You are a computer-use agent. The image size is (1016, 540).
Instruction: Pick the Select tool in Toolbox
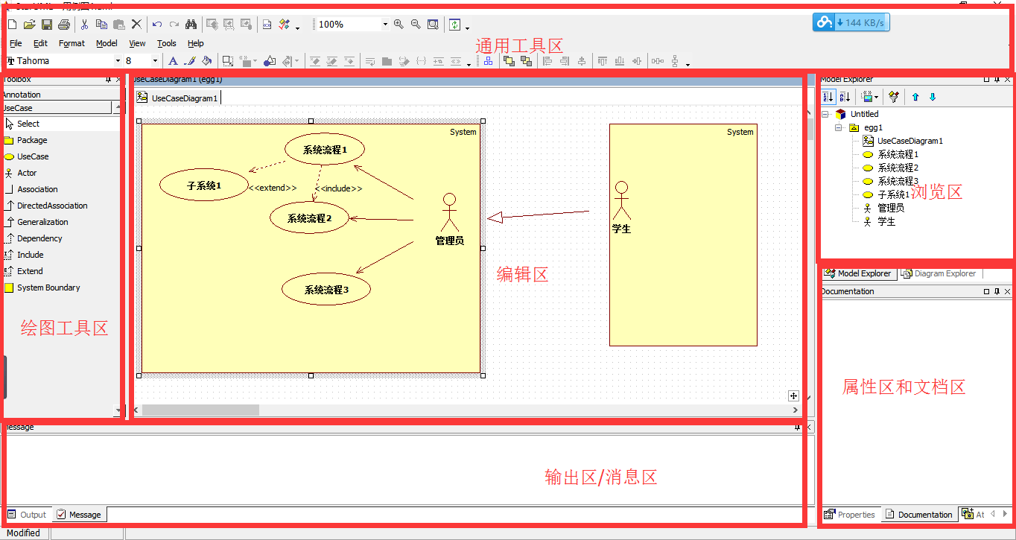pos(60,124)
